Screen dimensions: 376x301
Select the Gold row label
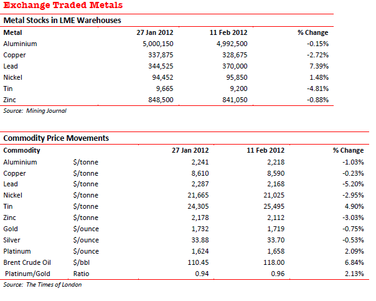click(x=11, y=229)
